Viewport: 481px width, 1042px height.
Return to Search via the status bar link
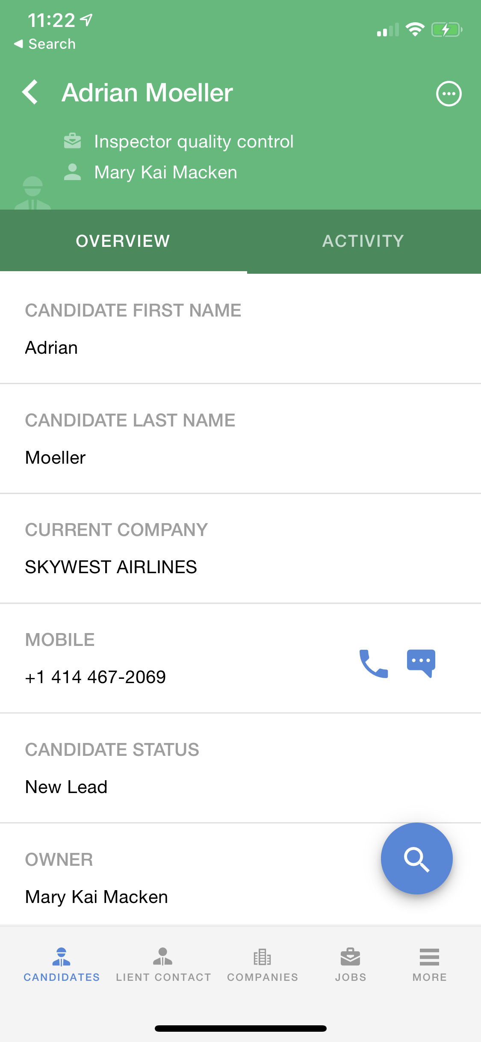(x=45, y=44)
